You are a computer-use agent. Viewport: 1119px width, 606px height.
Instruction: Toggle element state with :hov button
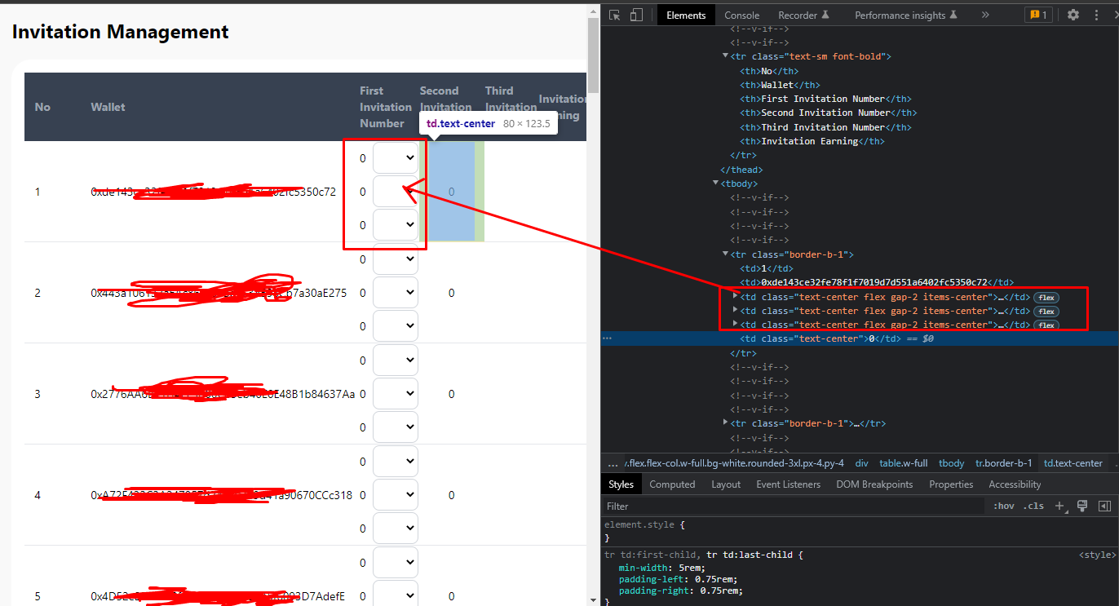click(x=1003, y=506)
